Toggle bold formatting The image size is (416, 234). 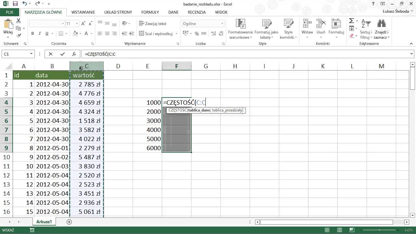32,33
